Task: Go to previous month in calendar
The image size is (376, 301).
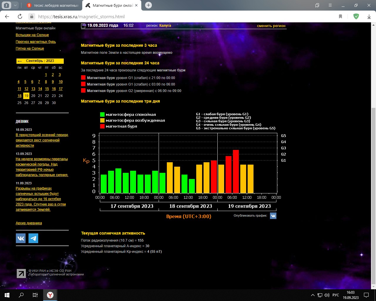Action: pyautogui.click(x=20, y=61)
